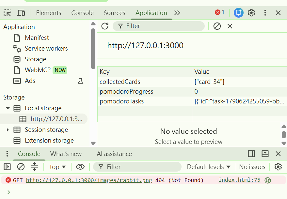Select the Storage item under Application
287x199 pixels.
point(36,59)
